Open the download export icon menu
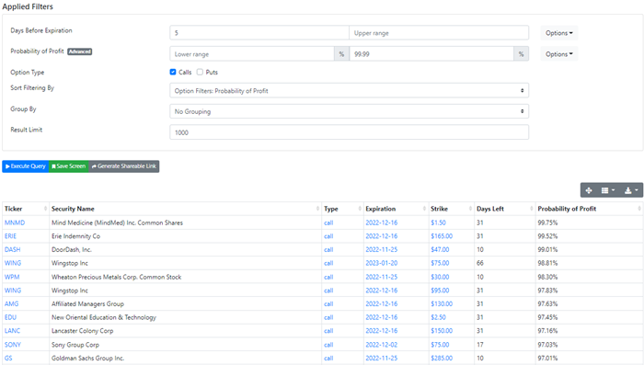Screen dimensions: 644x365 click(x=631, y=190)
